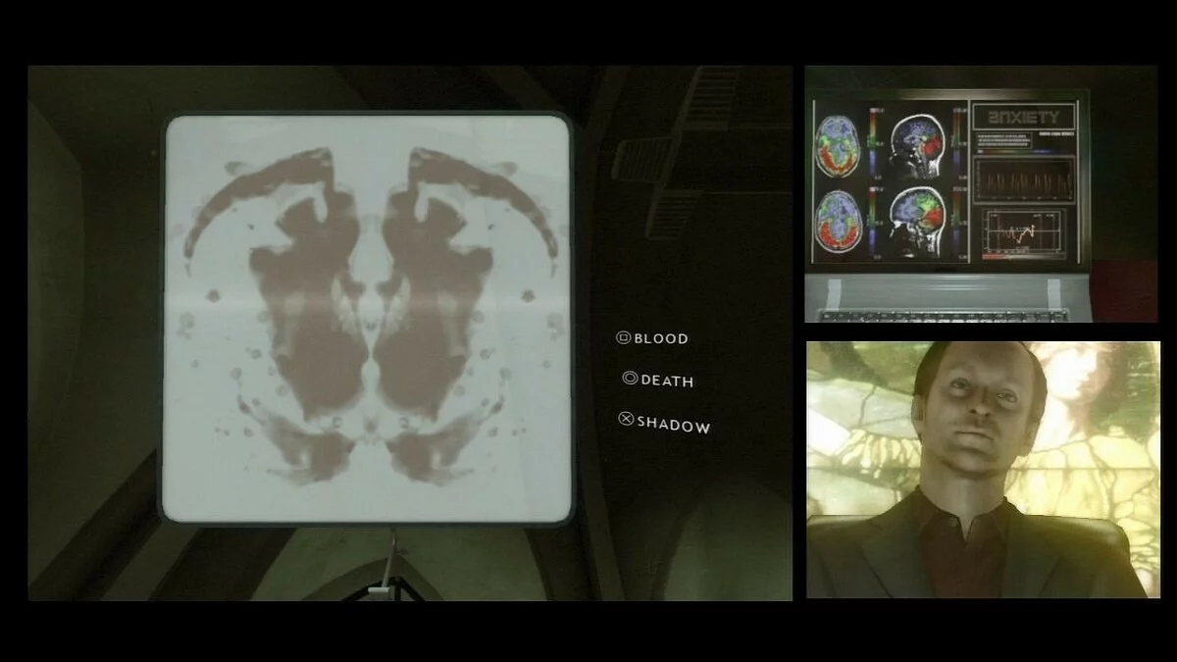Click the man in the suit video feed
The height and width of the screenshot is (662, 1177).
pyautogui.click(x=983, y=470)
